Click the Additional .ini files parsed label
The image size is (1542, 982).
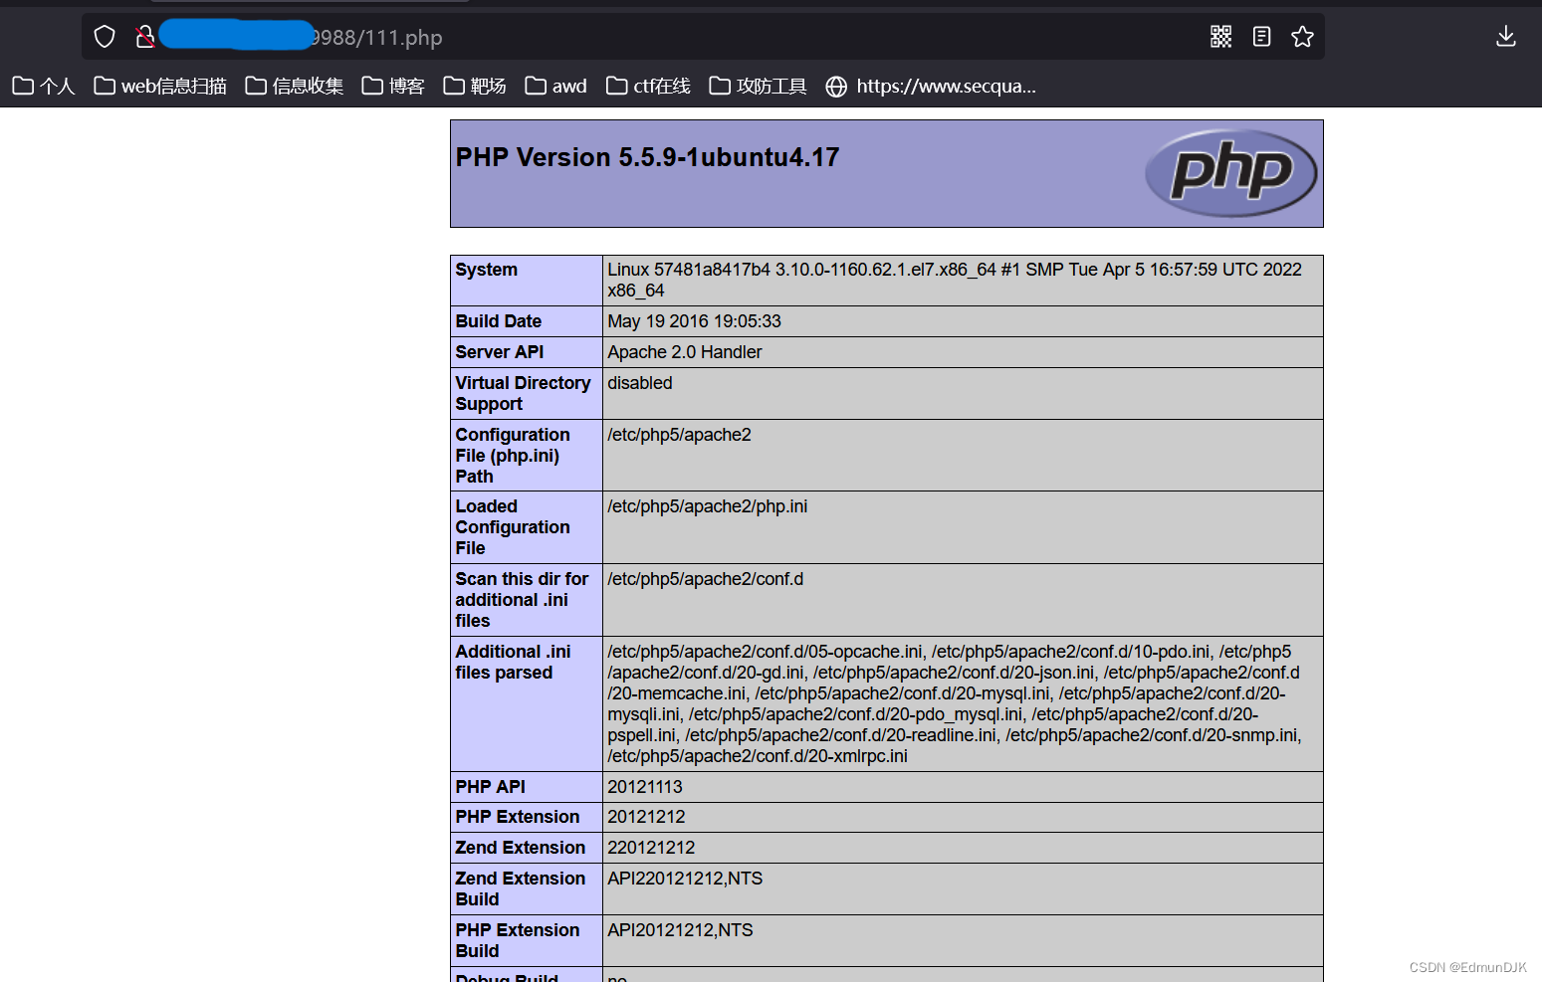(x=514, y=662)
